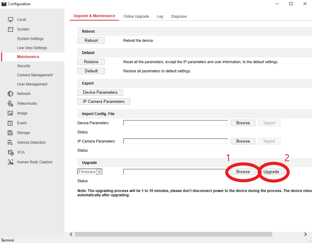The image size is (312, 243).
Task: Maximize the Configuration window
Action: [x=291, y=4]
